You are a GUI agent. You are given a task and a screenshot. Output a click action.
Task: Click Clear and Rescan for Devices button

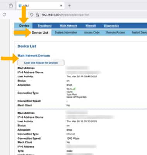pos(41,63)
